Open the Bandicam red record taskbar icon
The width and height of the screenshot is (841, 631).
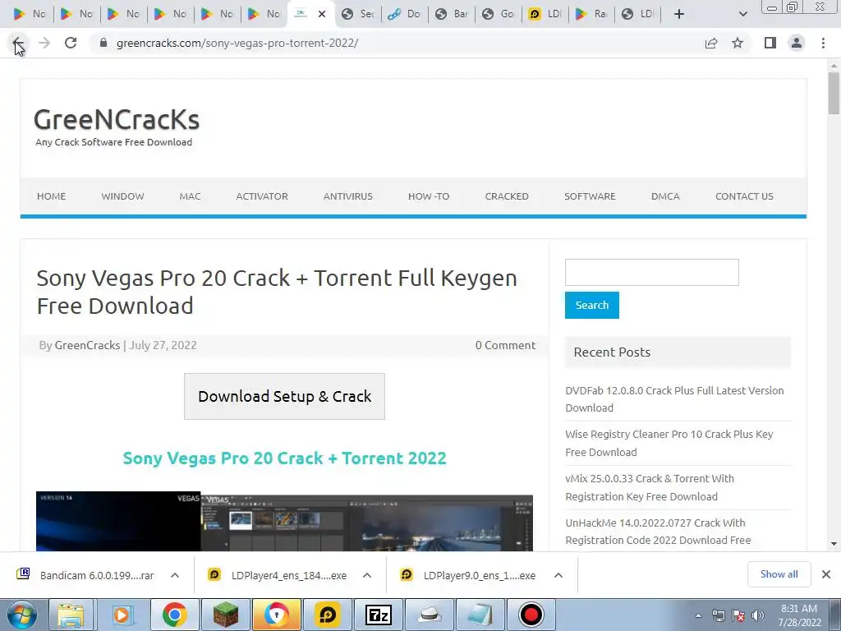(x=531, y=615)
